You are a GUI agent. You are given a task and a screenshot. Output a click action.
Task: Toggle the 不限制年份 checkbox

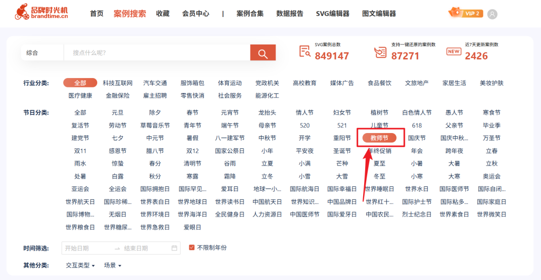pyautogui.click(x=191, y=247)
